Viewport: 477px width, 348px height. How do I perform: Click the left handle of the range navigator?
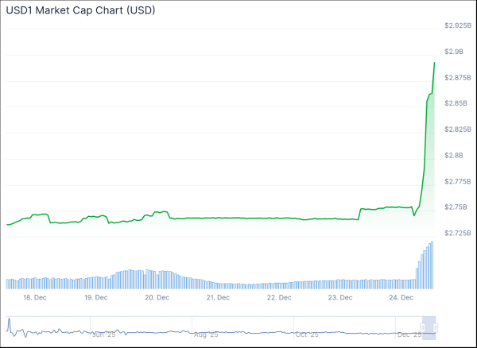(x=422, y=327)
